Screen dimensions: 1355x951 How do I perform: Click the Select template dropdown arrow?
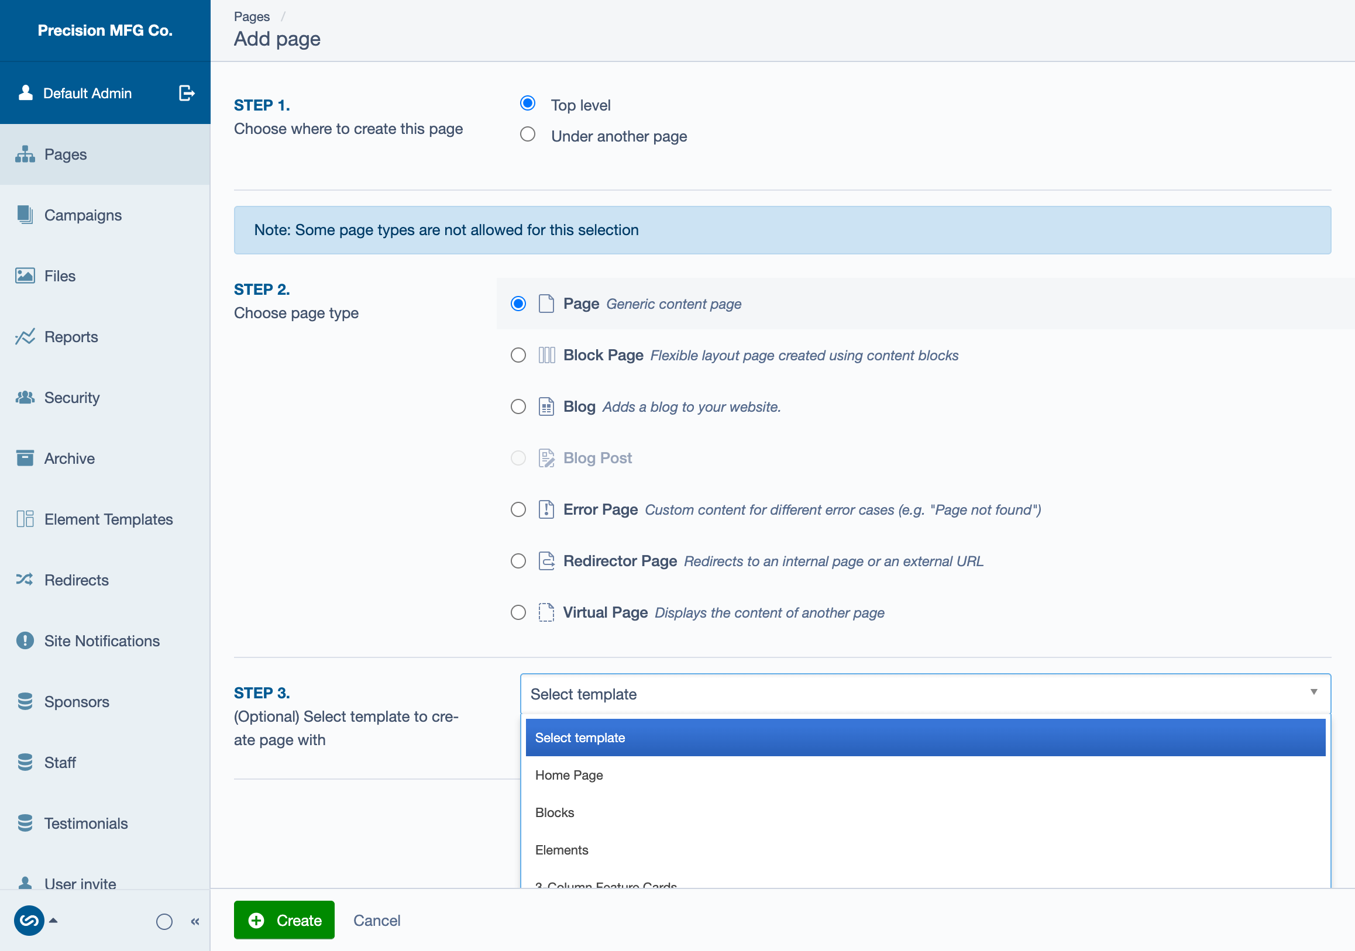pyautogui.click(x=1313, y=692)
